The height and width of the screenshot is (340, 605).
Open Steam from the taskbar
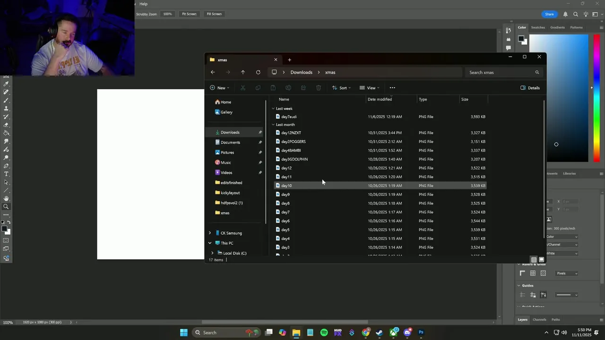(x=380, y=332)
